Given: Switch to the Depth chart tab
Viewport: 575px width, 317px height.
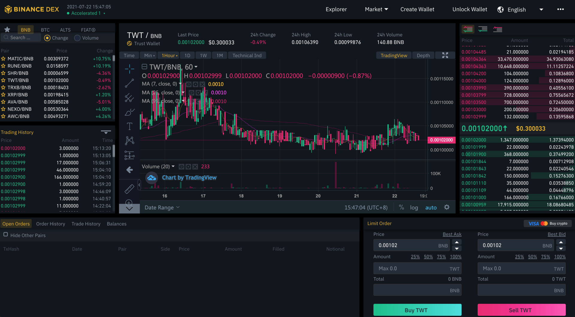Looking at the screenshot, I should tap(423, 55).
